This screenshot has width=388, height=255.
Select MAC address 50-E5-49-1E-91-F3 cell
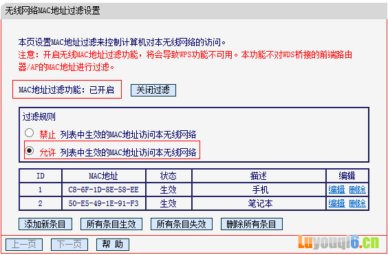[104, 204]
